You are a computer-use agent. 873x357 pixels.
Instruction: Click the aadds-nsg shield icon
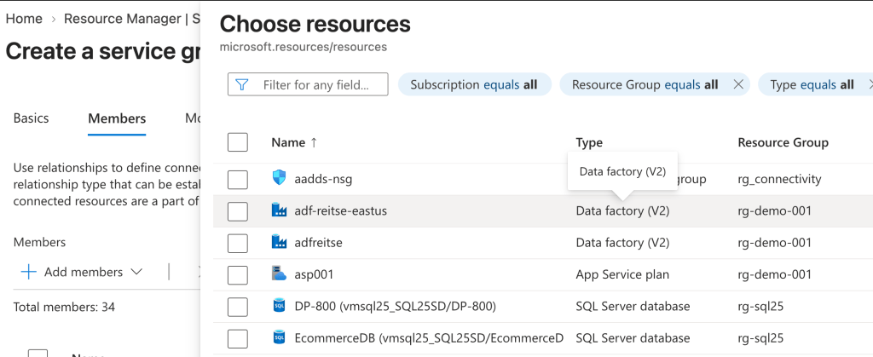pyautogui.click(x=279, y=179)
